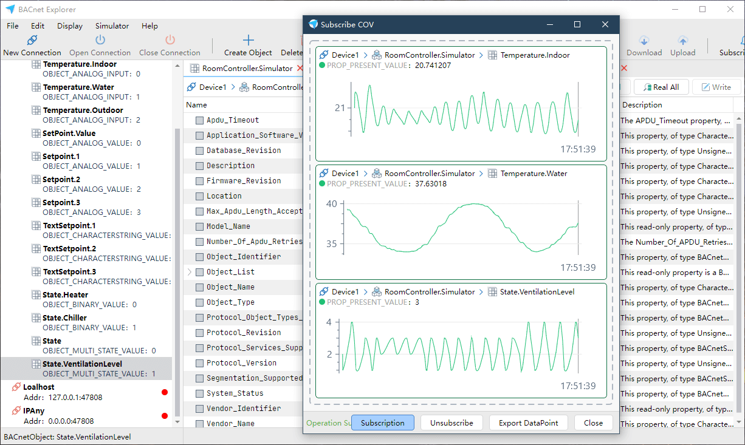
Task: Click the Device1 icon in the Temperature.Indoor card
Action: pos(324,55)
